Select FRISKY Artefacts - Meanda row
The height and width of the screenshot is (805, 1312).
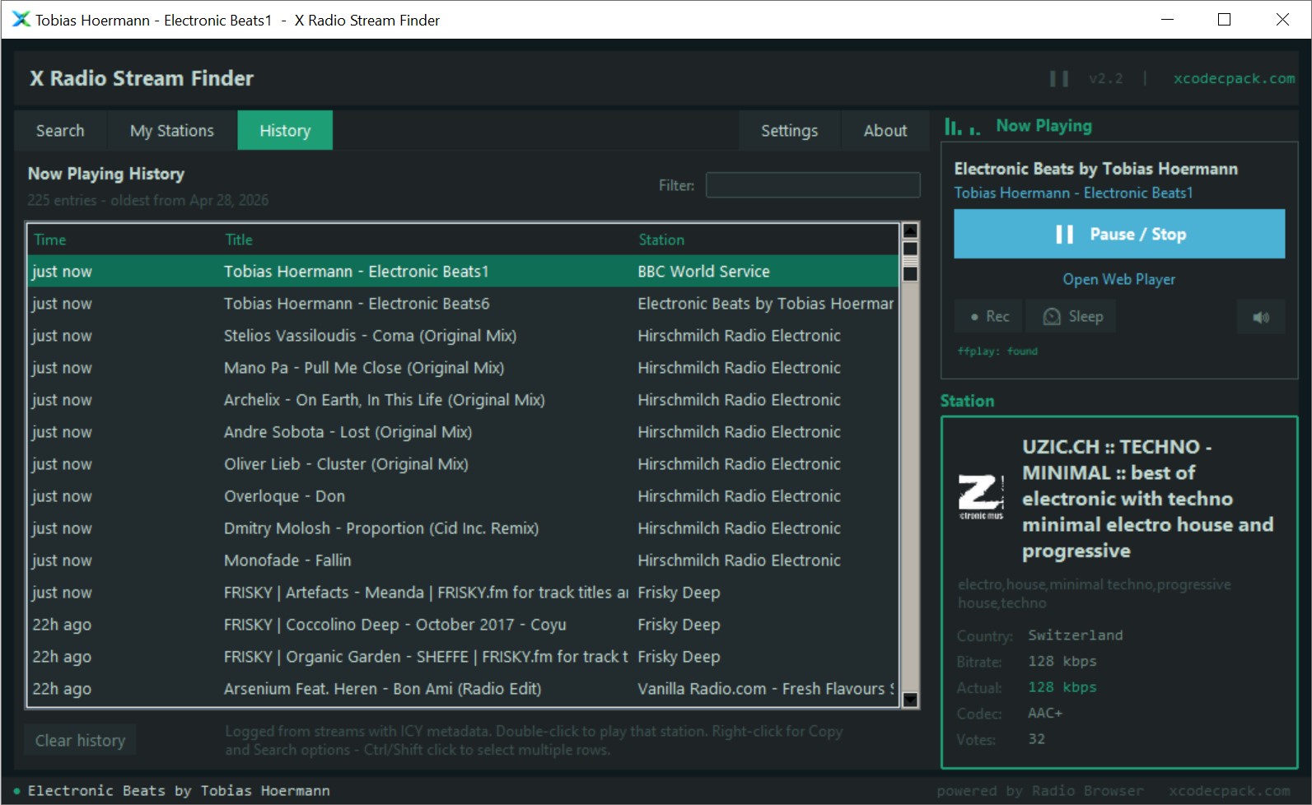[x=464, y=592]
